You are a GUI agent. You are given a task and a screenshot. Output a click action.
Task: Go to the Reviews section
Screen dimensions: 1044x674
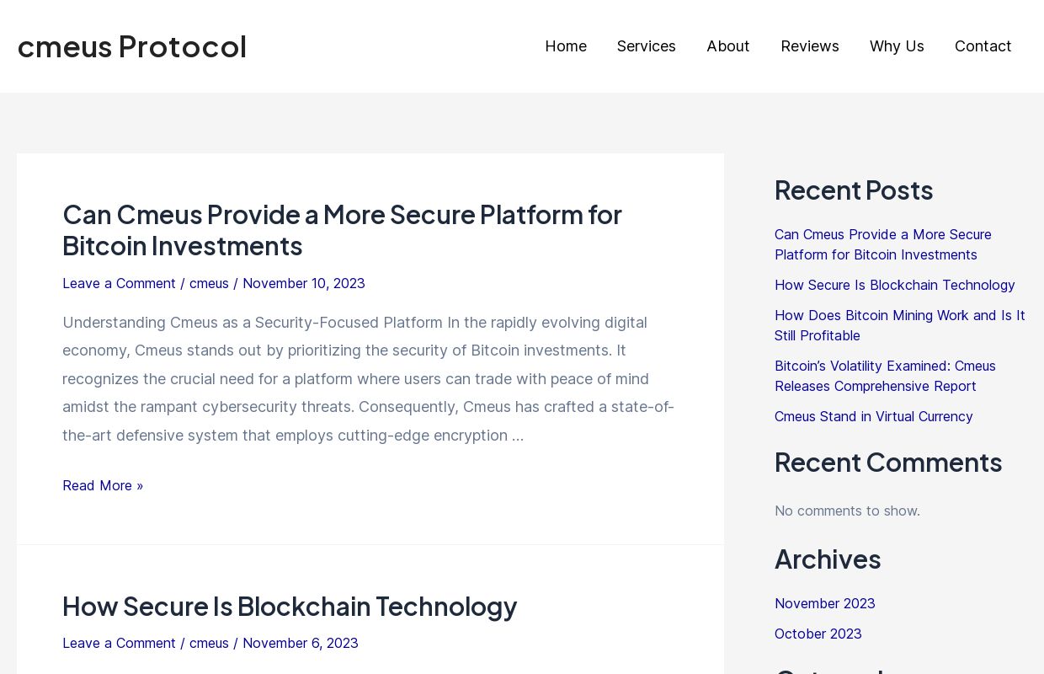[809, 46]
